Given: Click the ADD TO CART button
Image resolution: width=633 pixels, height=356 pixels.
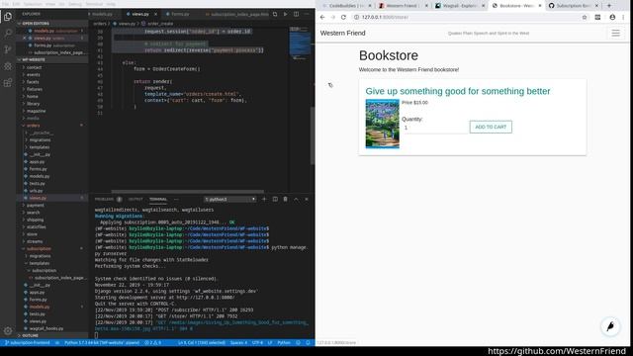Looking at the screenshot, I should [491, 127].
